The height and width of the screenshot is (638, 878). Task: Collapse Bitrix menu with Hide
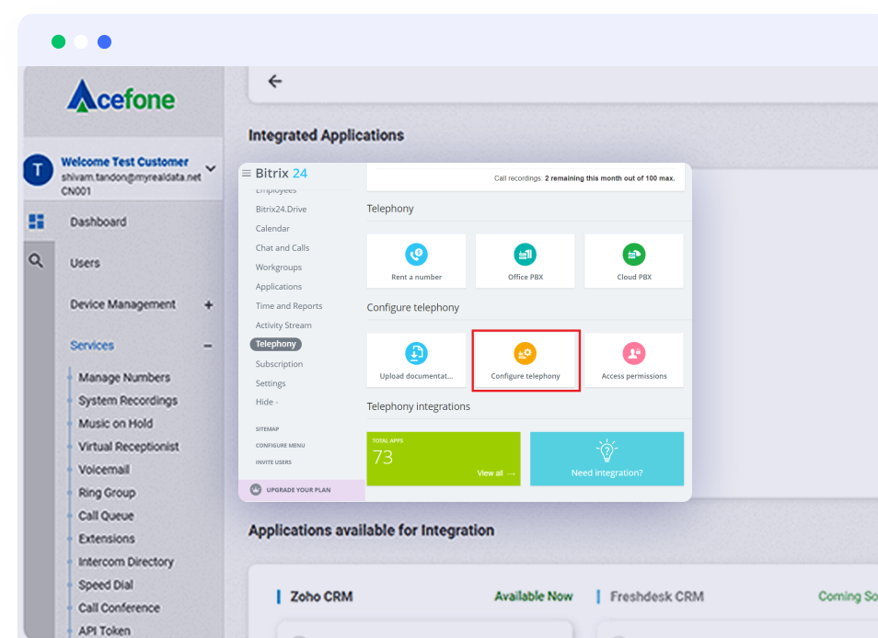(267, 402)
